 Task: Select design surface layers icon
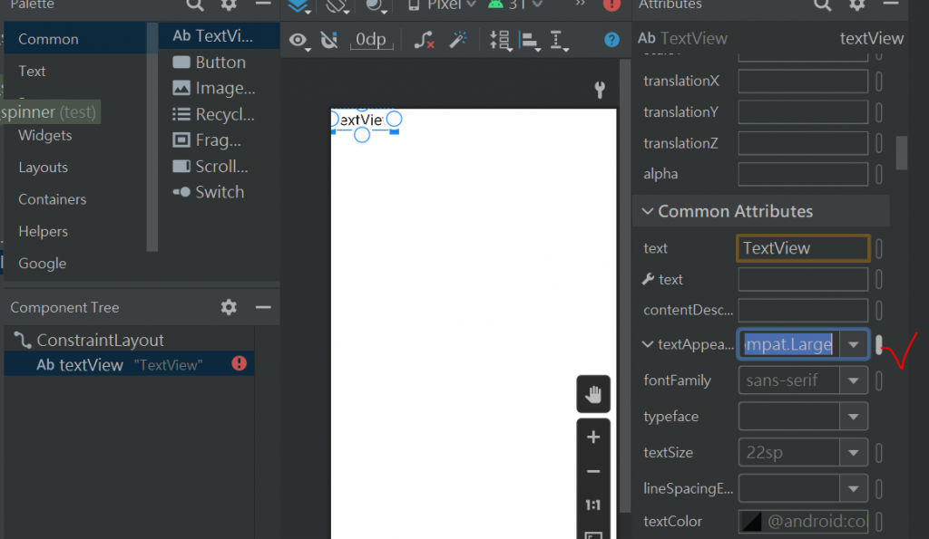[298, 6]
